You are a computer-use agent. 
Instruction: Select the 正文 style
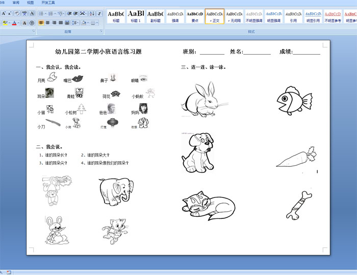(x=215, y=16)
